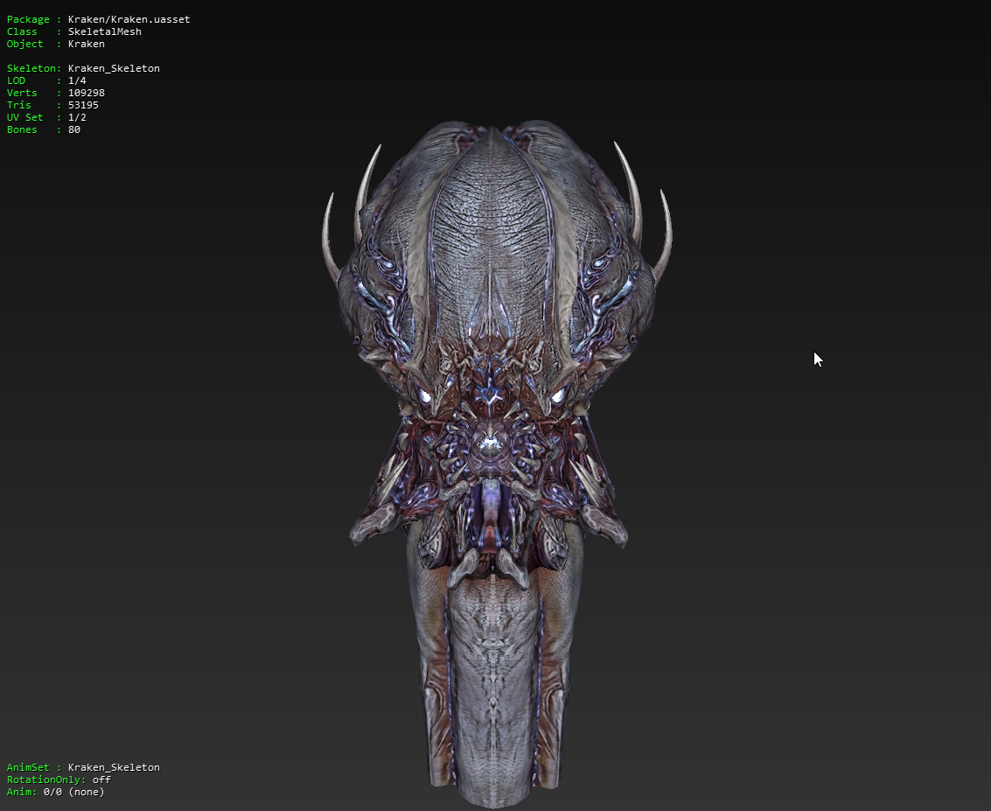Click the UV Set 1/2 indicator
The width and height of the screenshot is (991, 811).
[77, 117]
